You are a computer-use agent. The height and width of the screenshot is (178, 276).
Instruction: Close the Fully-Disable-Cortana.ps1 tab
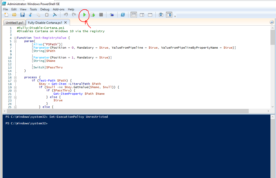65,22
